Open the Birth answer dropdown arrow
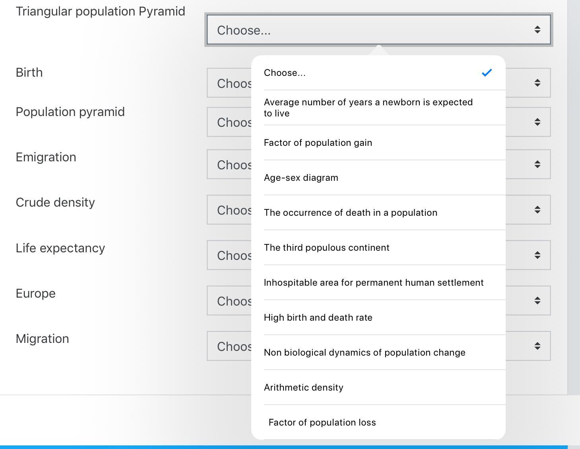The width and height of the screenshot is (580, 449). (x=537, y=83)
